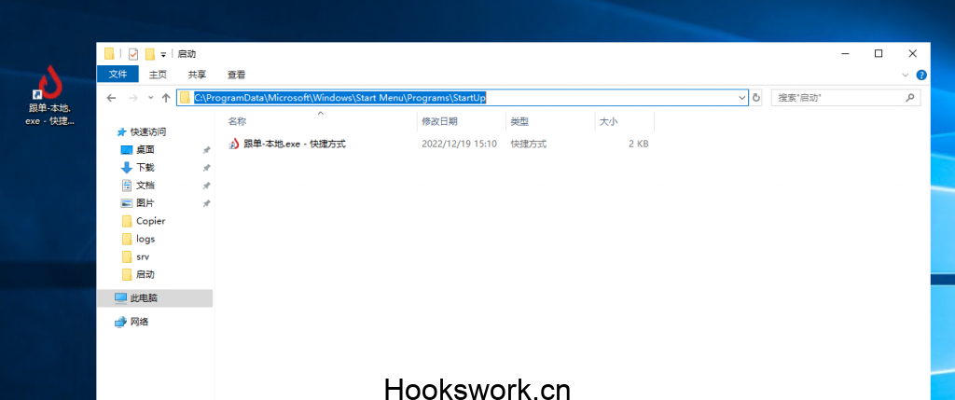This screenshot has height=400, width=955.
Task: Open the 文件 menu tab
Action: pyautogui.click(x=118, y=75)
